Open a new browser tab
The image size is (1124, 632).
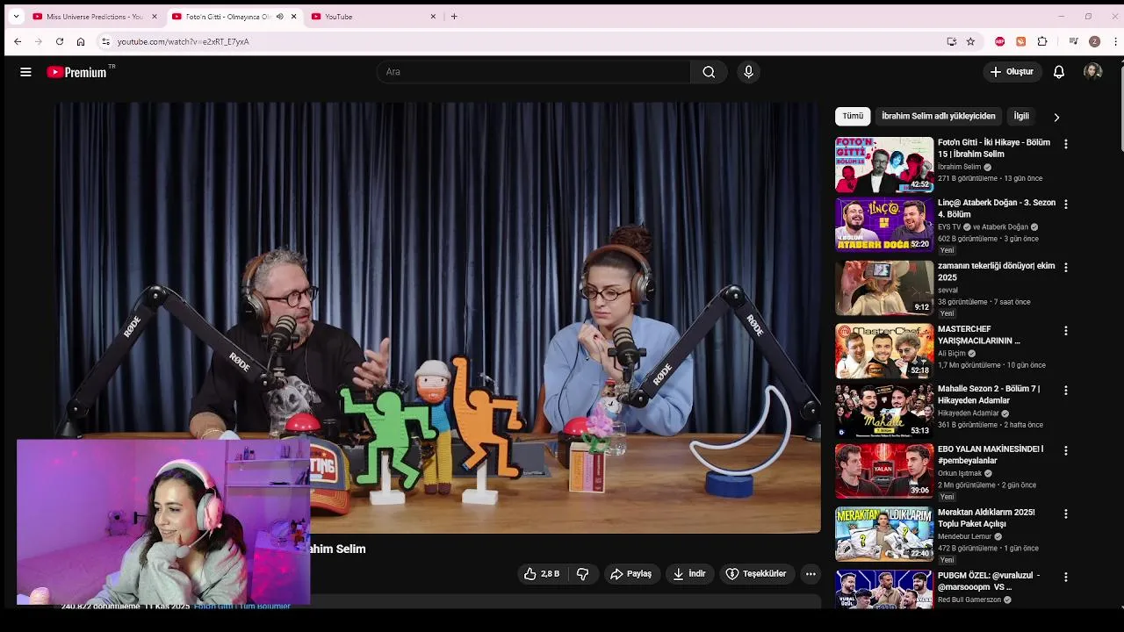454,17
